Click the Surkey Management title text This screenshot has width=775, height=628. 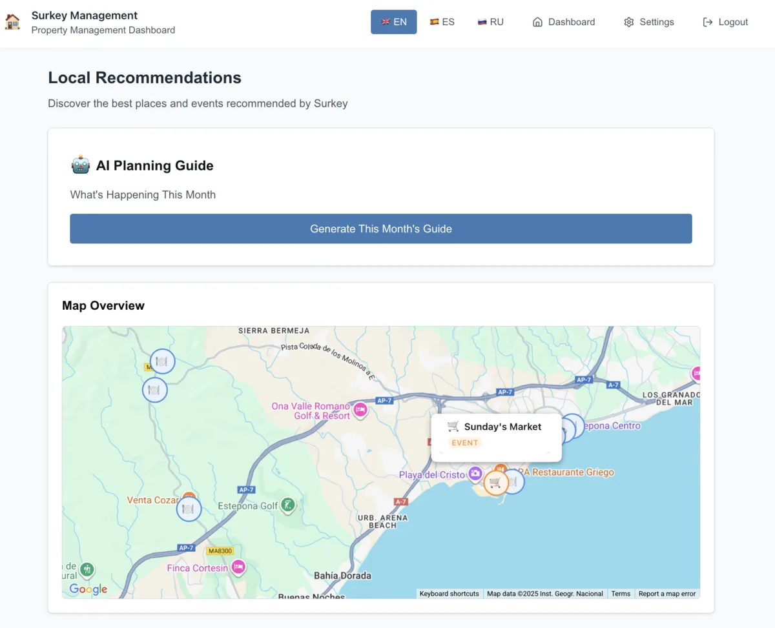click(85, 15)
